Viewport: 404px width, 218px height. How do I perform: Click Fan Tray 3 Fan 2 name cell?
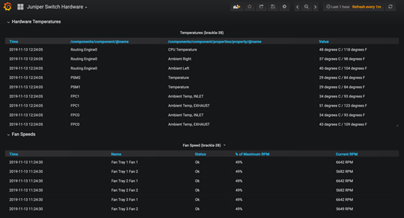125,209
